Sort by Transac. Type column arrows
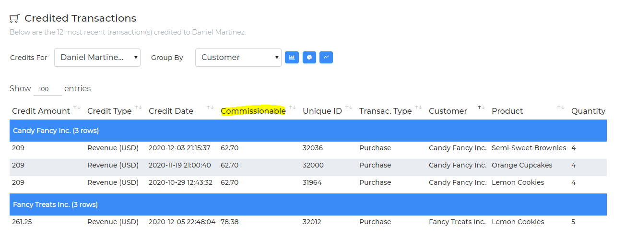The image size is (637, 252). [418, 108]
